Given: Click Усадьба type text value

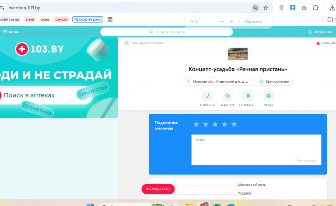Looking at the screenshot, I should click(244, 193).
